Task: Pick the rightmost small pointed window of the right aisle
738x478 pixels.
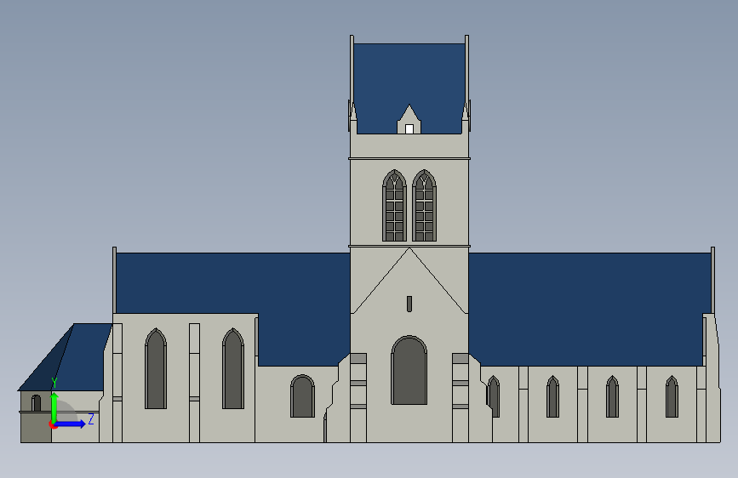Action: [672, 396]
